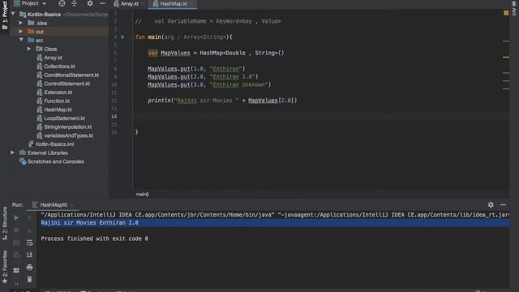Click the print console output icon

(x=29, y=267)
